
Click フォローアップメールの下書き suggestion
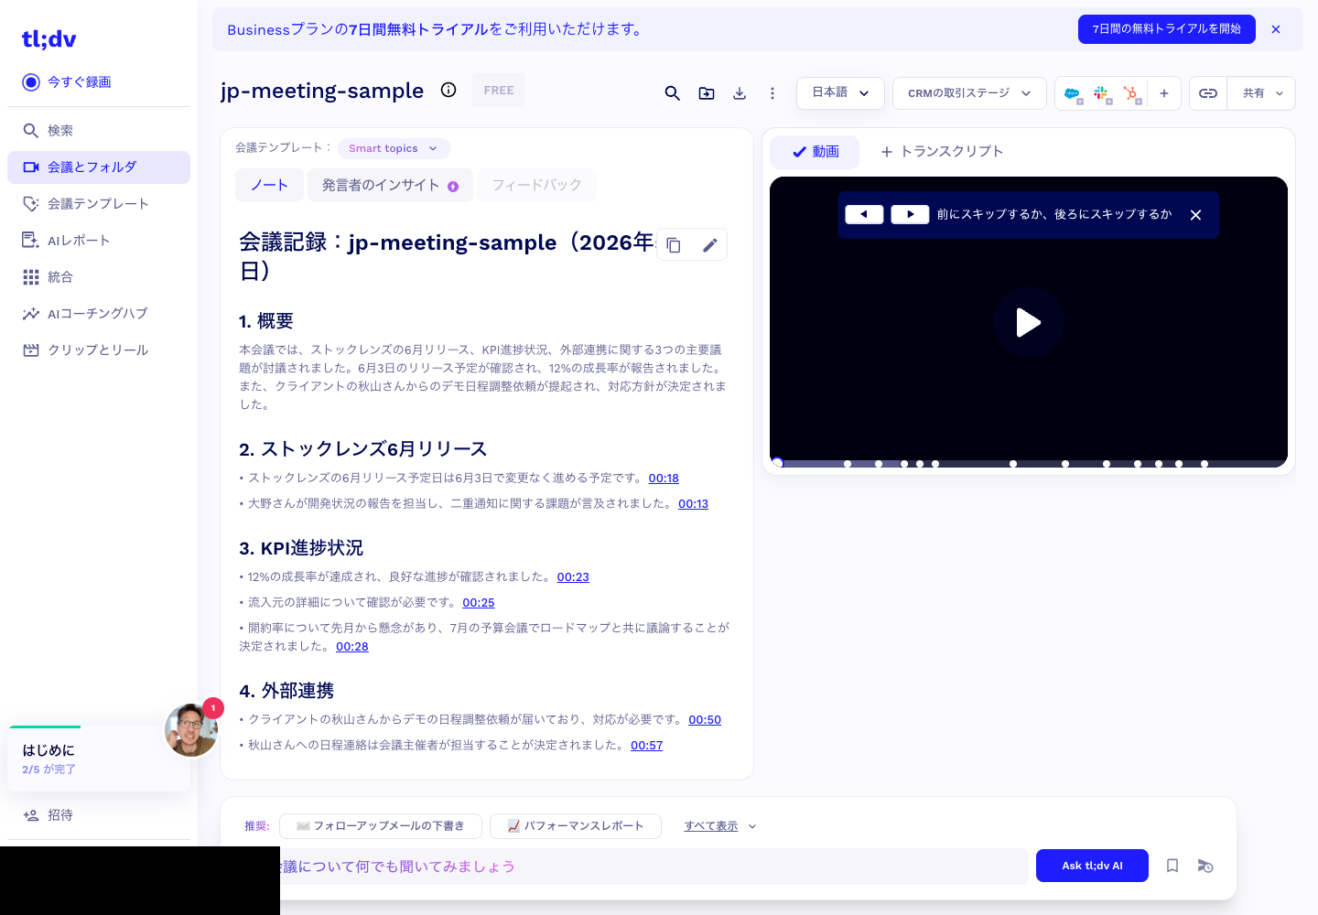coord(380,826)
